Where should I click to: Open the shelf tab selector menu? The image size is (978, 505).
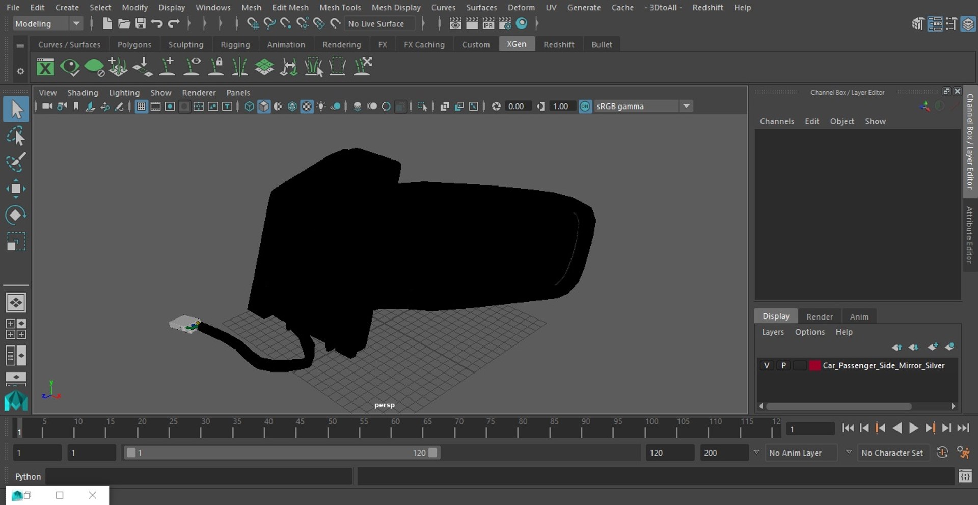20,45
